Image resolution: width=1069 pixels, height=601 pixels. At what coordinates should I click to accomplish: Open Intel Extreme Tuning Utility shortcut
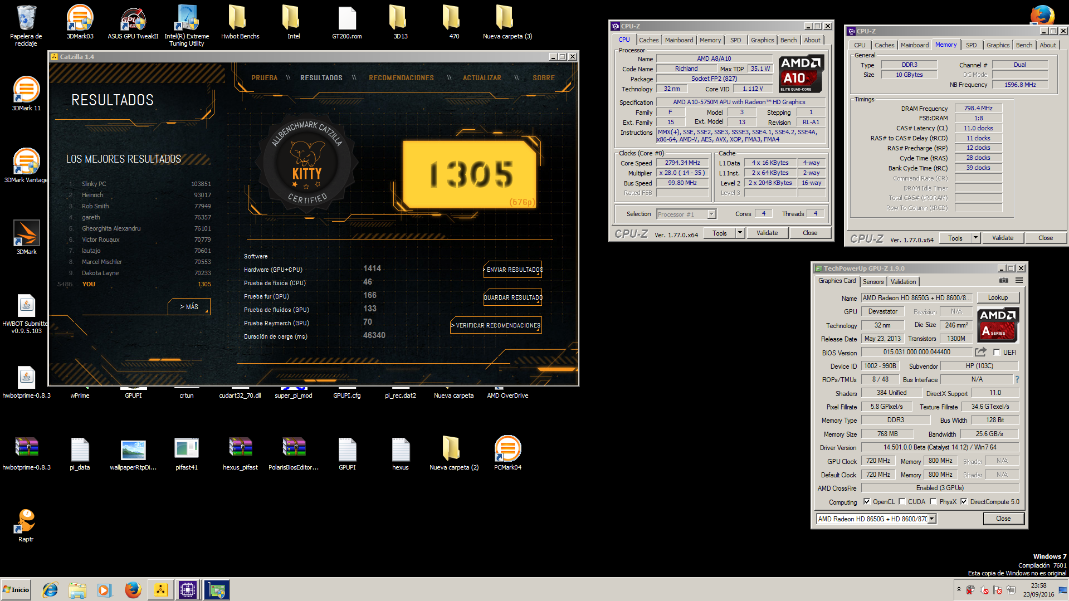[x=187, y=26]
